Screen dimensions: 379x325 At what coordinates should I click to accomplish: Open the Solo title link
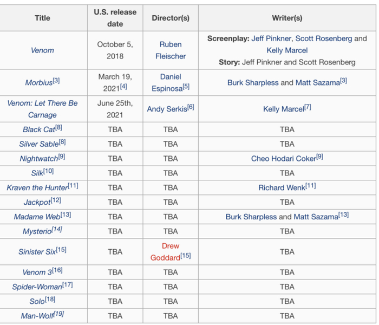pyautogui.click(x=37, y=301)
